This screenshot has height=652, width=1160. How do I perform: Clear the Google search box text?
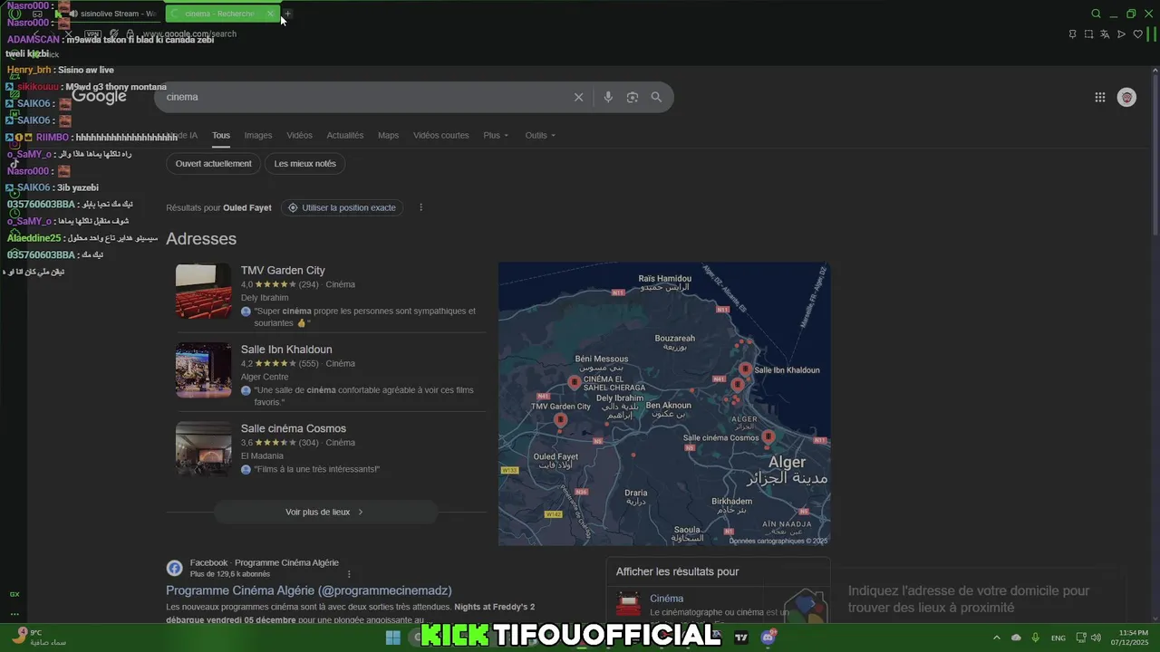tap(578, 97)
